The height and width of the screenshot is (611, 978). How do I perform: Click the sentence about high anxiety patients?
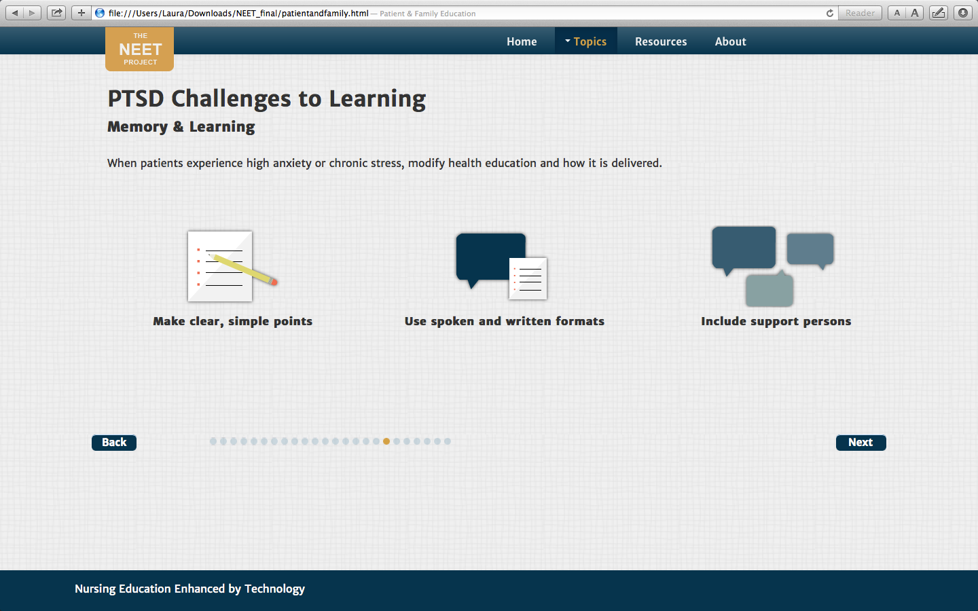pyautogui.click(x=384, y=163)
